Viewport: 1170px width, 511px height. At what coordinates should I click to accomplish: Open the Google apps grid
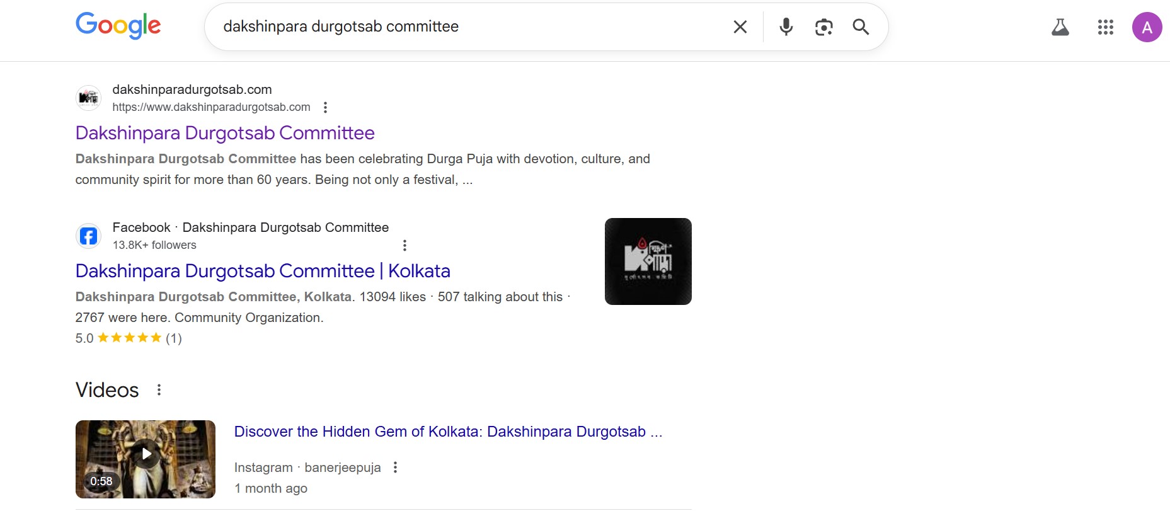click(x=1105, y=27)
